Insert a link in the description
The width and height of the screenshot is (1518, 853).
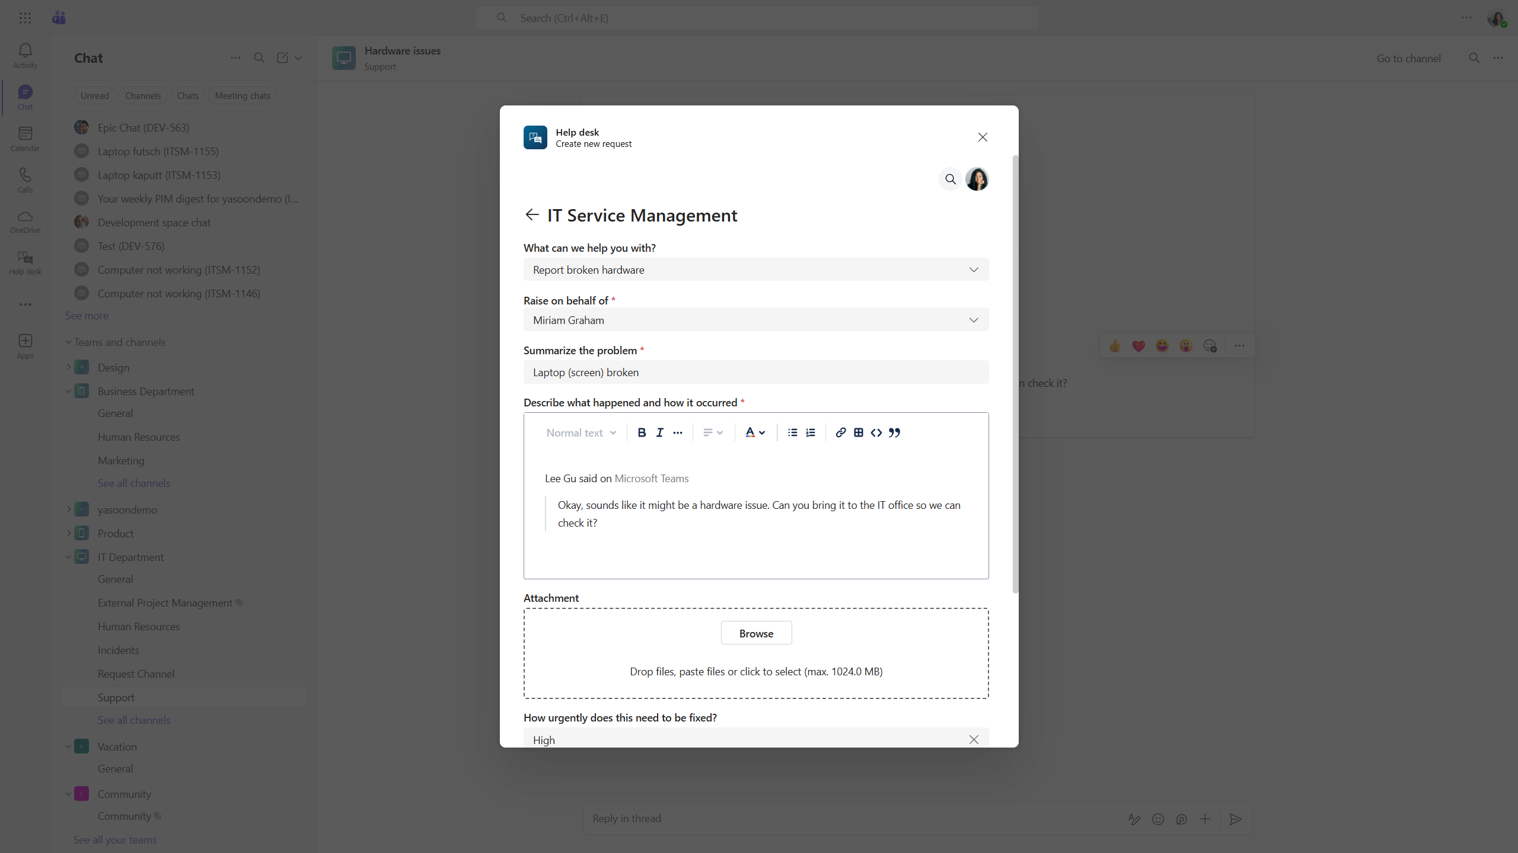coord(840,432)
